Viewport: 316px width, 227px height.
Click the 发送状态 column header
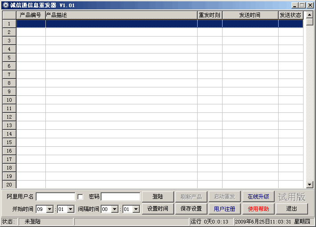point(291,15)
